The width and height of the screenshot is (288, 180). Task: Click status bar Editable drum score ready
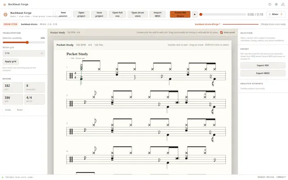[x=20, y=177]
